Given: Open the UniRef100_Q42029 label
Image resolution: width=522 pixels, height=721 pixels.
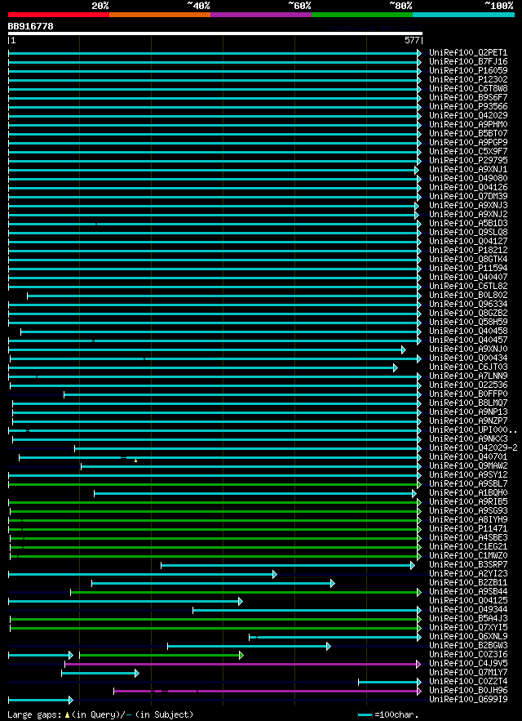Looking at the screenshot, I should (468, 115).
